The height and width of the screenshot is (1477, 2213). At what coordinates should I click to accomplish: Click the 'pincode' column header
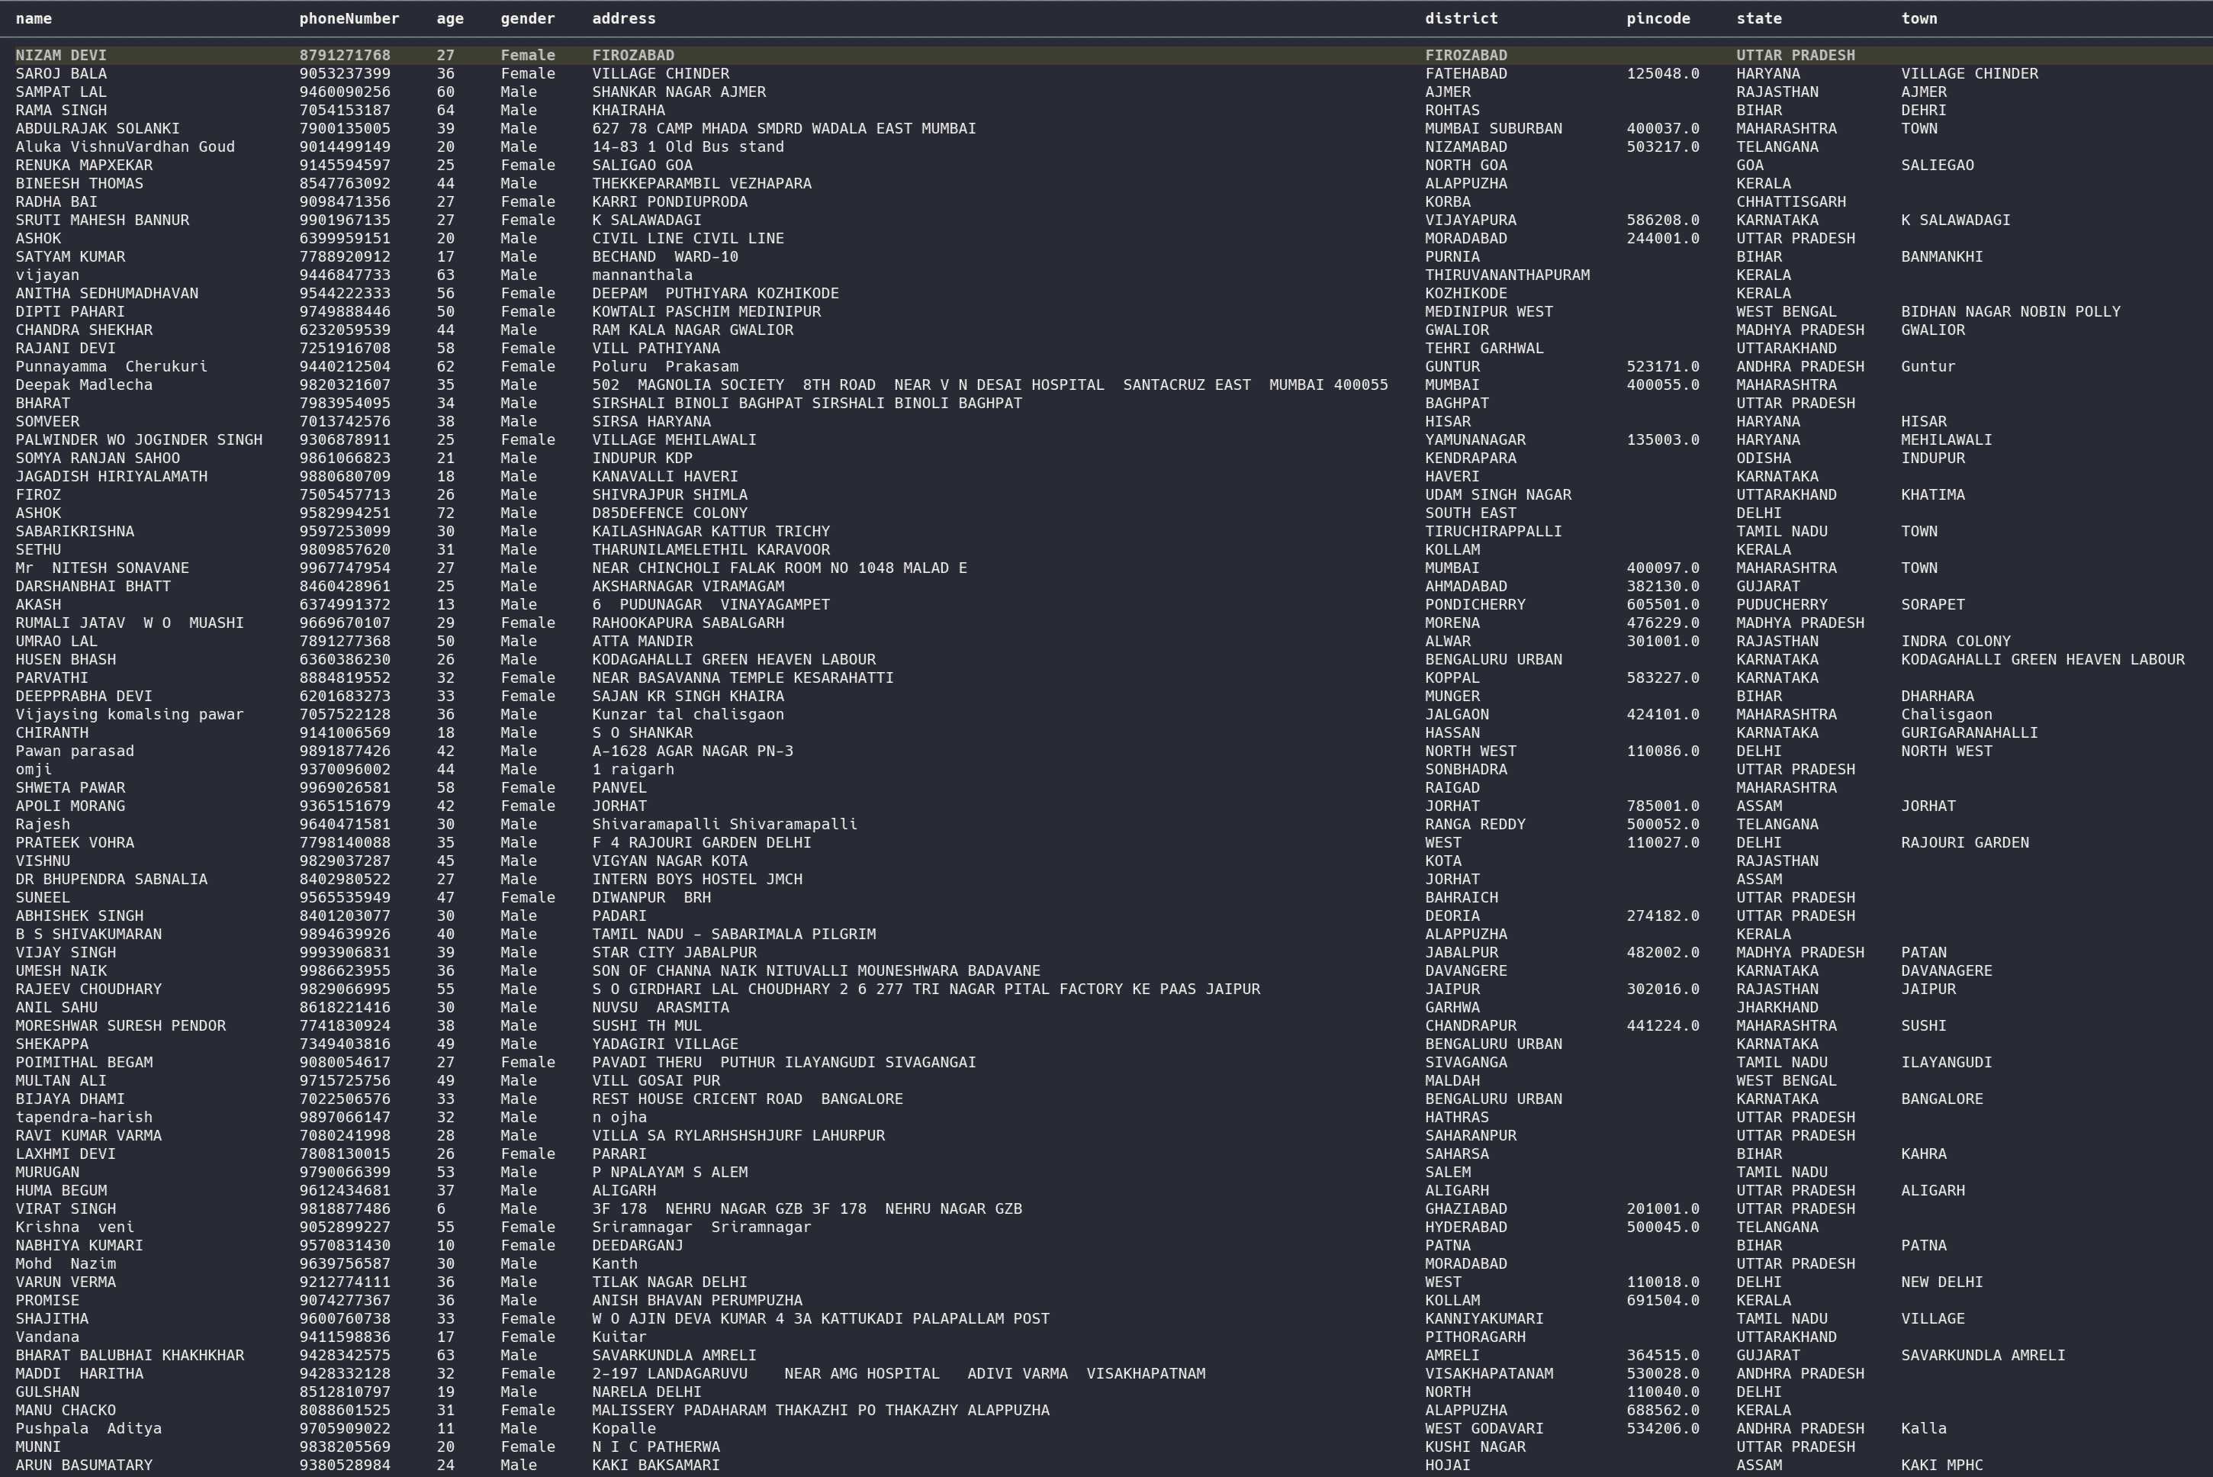[1658, 19]
